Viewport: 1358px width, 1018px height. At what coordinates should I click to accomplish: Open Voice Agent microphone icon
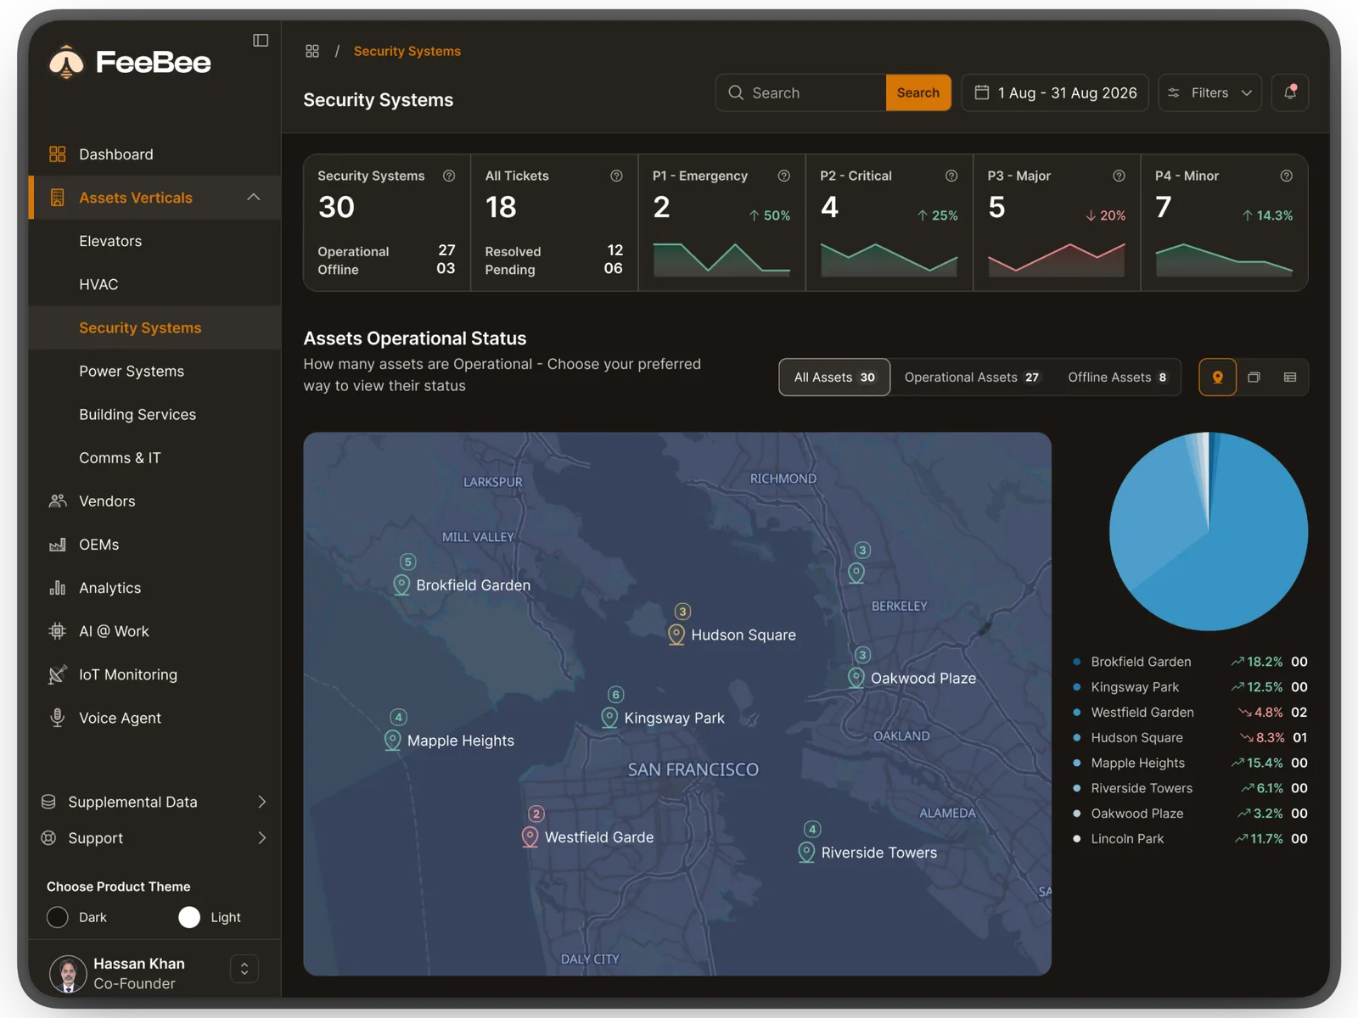pyautogui.click(x=57, y=718)
